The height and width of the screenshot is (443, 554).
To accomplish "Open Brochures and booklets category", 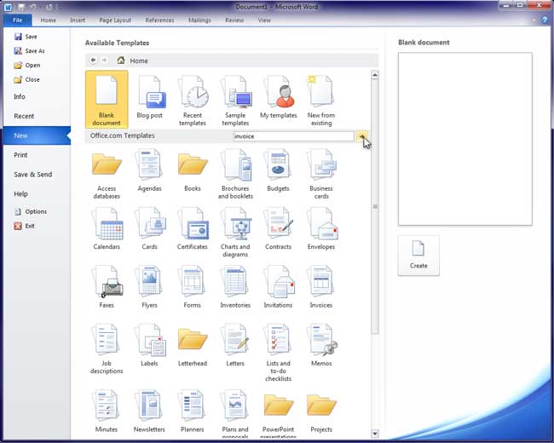I will (235, 174).
